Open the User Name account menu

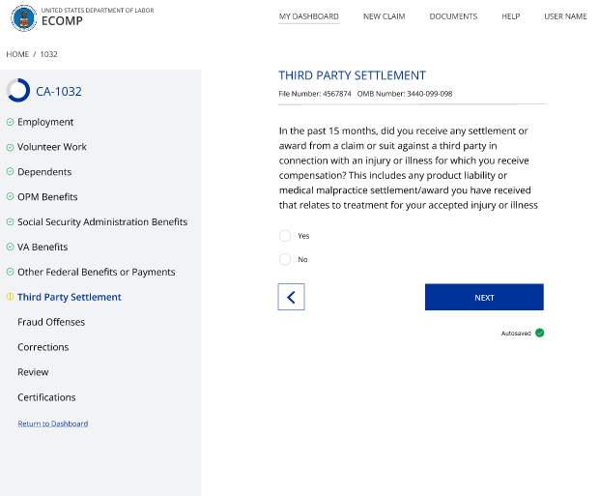click(565, 16)
